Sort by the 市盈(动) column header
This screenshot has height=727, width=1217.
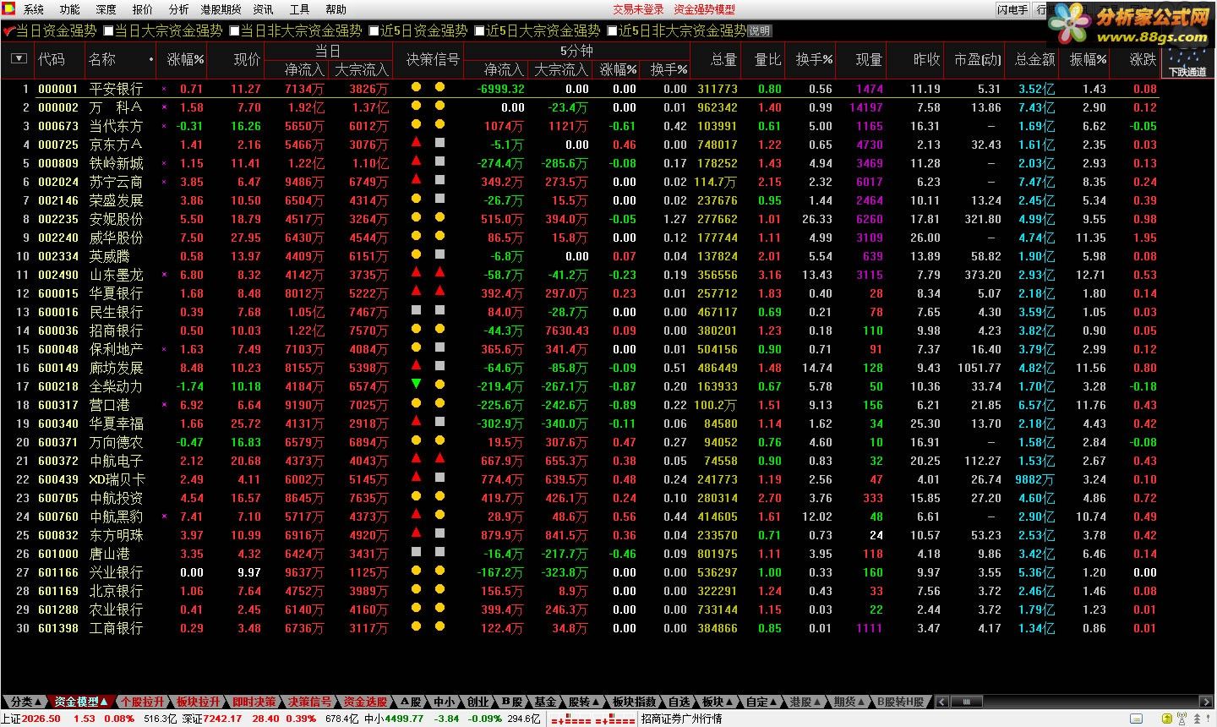977,59
